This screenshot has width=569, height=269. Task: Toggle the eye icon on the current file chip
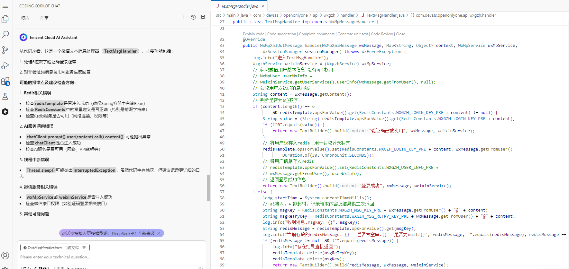(x=84, y=247)
